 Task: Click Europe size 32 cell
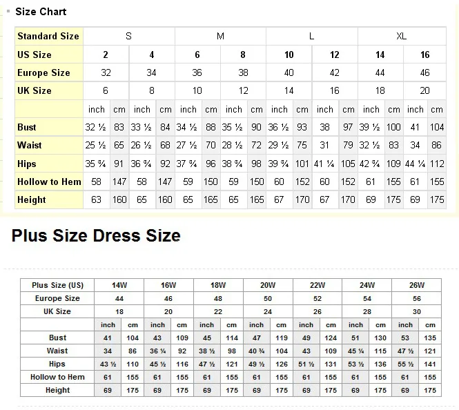pyautogui.click(x=106, y=72)
